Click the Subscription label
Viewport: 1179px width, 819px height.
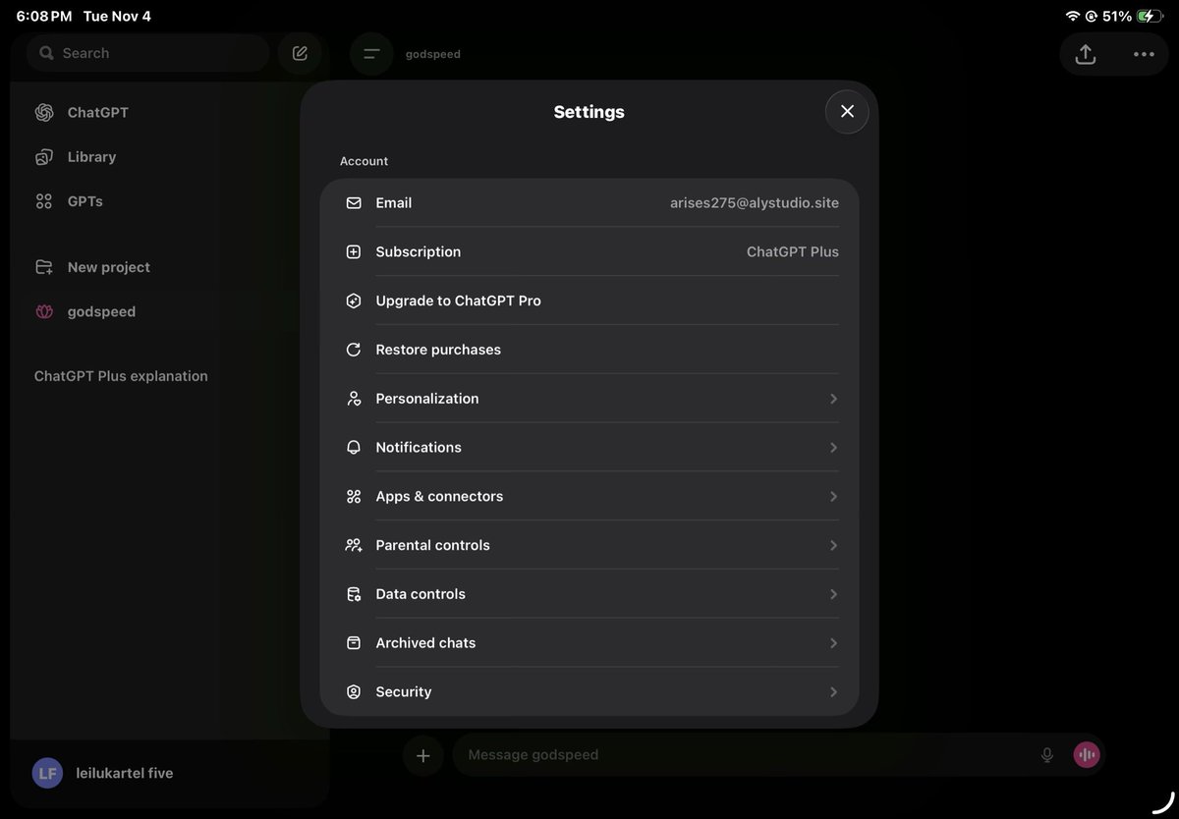tap(419, 252)
